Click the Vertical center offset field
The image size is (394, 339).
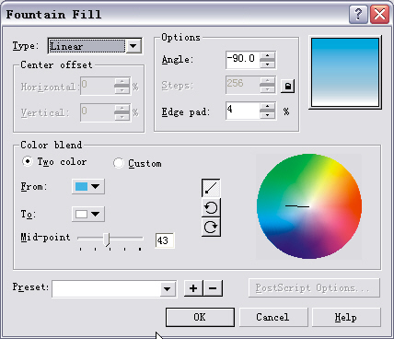tap(98, 112)
